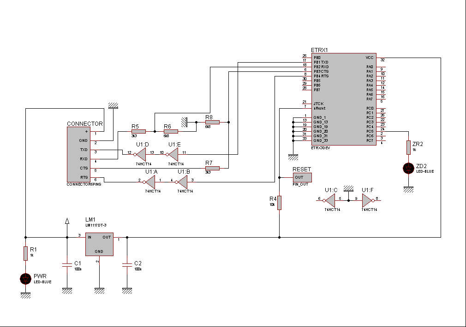The height and width of the screenshot is (327, 466).
Task: Select the LM1 regulator block
Action: click(x=99, y=244)
